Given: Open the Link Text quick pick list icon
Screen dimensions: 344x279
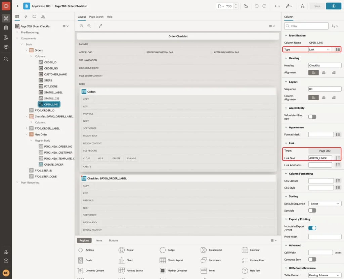Looking at the screenshot, I should click(338, 158).
